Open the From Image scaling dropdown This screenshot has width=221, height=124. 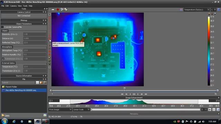coord(60,110)
